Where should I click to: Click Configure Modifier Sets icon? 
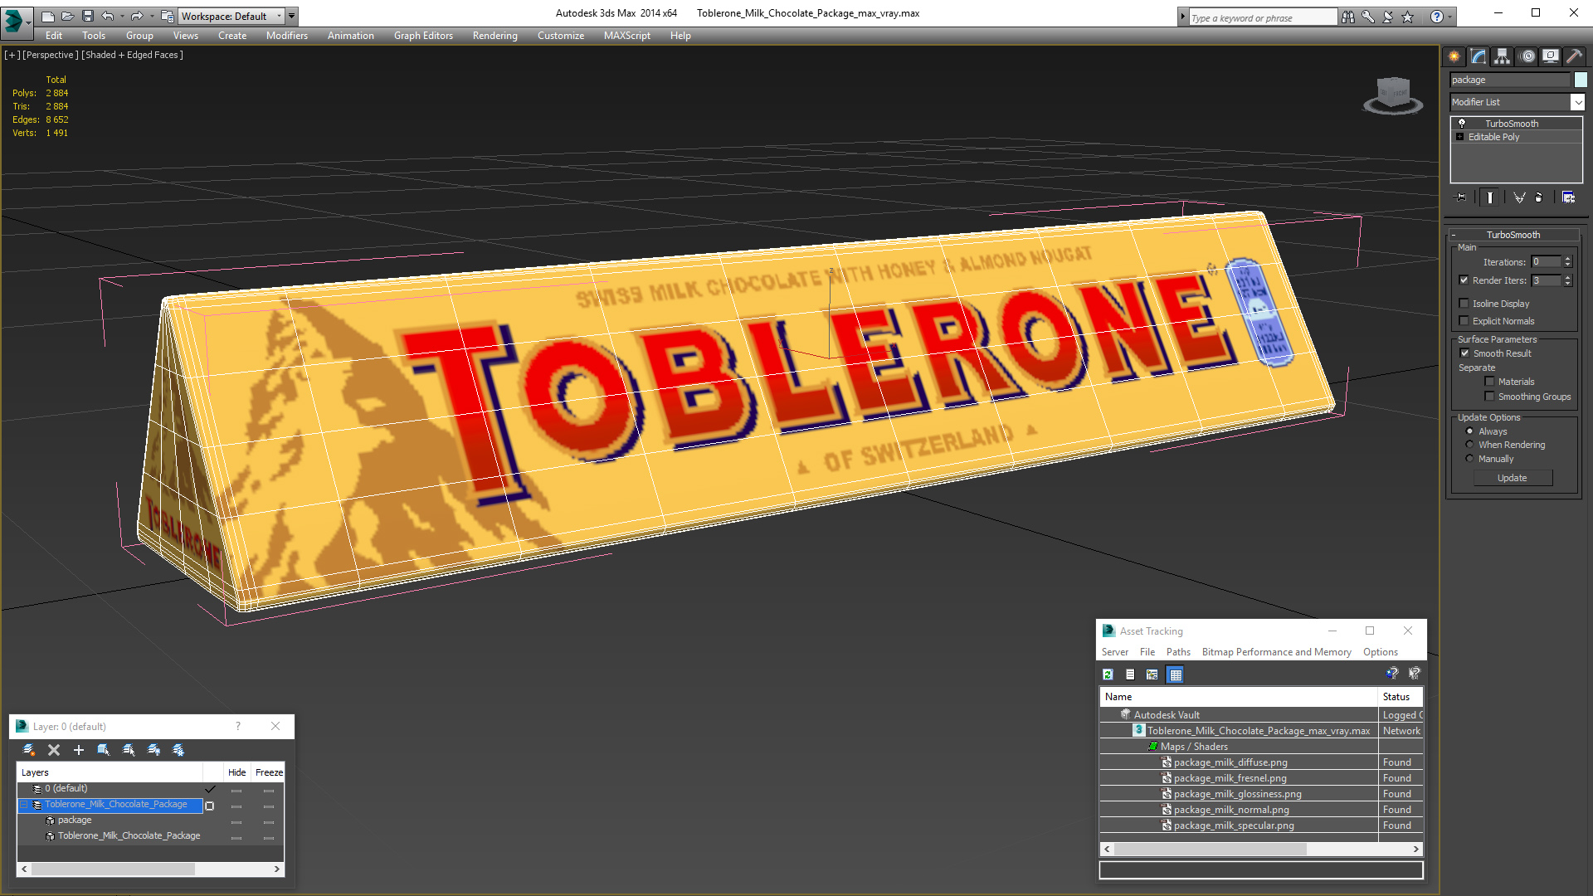[x=1568, y=197]
